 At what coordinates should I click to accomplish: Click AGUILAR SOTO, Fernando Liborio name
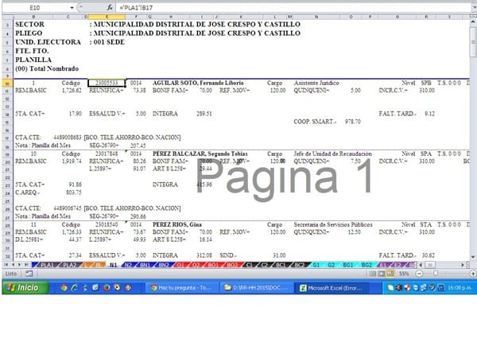click(198, 83)
